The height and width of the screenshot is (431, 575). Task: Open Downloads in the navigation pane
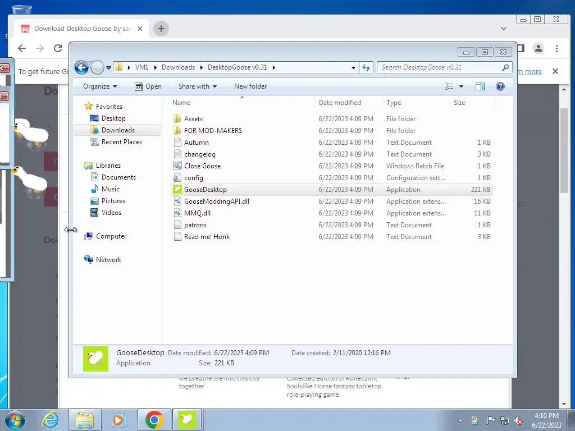click(118, 130)
